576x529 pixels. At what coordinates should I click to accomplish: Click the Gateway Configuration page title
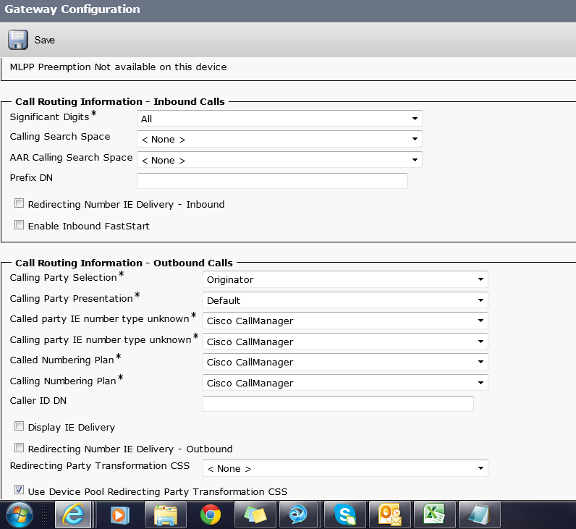[x=72, y=9]
